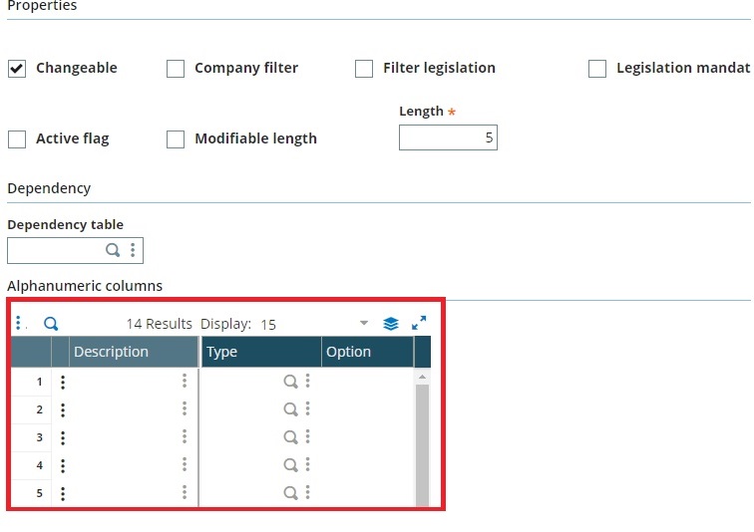Image resolution: width=754 pixels, height=532 pixels.
Task: Enable the Company filter checkbox
Action: [x=176, y=69]
